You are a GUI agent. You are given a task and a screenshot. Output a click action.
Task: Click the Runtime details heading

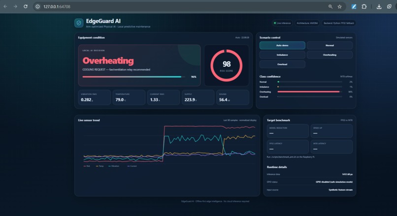click(277, 167)
